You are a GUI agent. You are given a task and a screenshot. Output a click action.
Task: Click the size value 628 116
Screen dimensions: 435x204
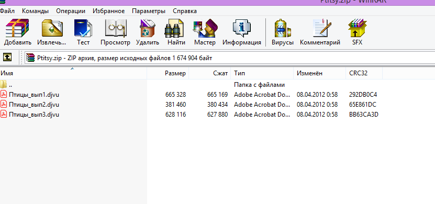coord(175,115)
